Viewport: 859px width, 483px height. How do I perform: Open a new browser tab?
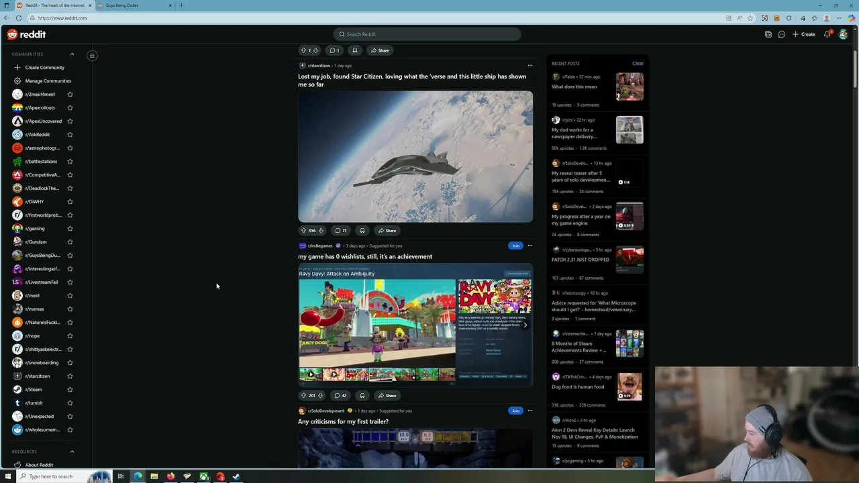coord(181,5)
